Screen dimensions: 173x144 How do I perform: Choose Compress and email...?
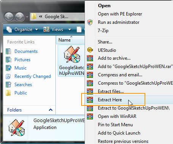[x=120, y=75]
